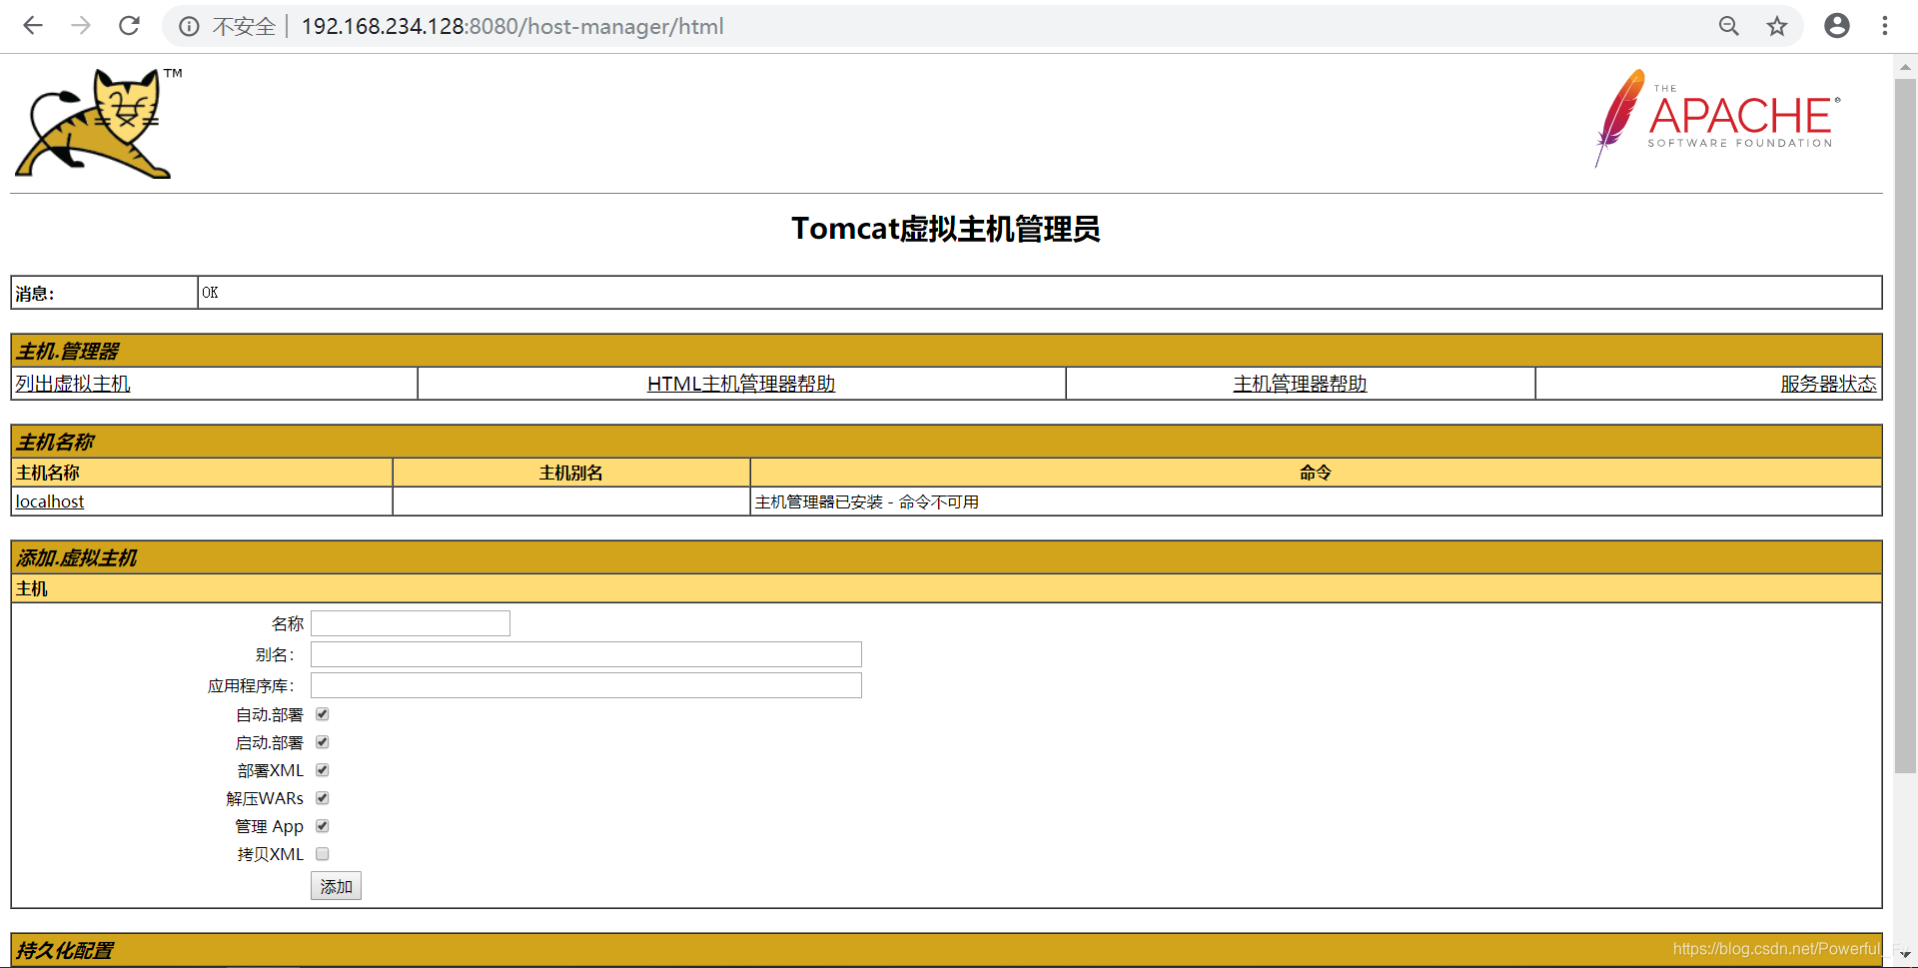Uncheck the 部署XML checkbox
Image resolution: width=1918 pixels, height=968 pixels.
323,770
